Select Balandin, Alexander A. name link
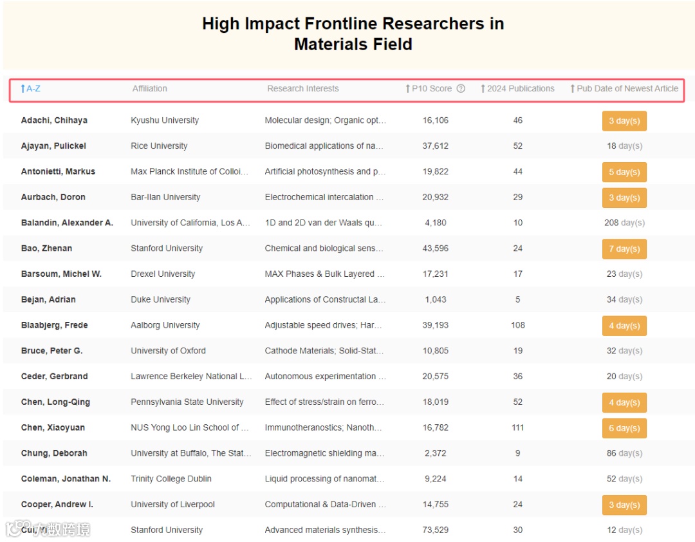 [x=67, y=223]
